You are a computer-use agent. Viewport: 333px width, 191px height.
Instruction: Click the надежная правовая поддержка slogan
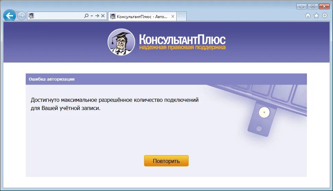[182, 47]
